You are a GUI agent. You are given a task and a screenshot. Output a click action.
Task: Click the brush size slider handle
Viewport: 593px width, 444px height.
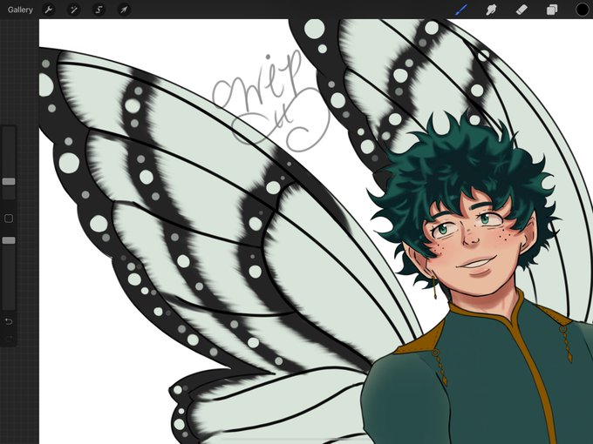(x=9, y=182)
